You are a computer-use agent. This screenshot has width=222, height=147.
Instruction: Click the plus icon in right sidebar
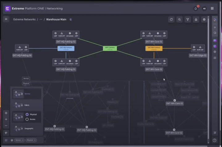(215, 27)
